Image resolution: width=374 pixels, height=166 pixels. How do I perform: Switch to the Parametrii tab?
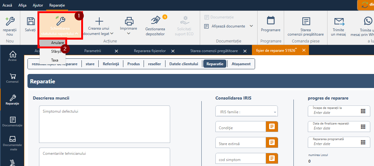point(92,51)
